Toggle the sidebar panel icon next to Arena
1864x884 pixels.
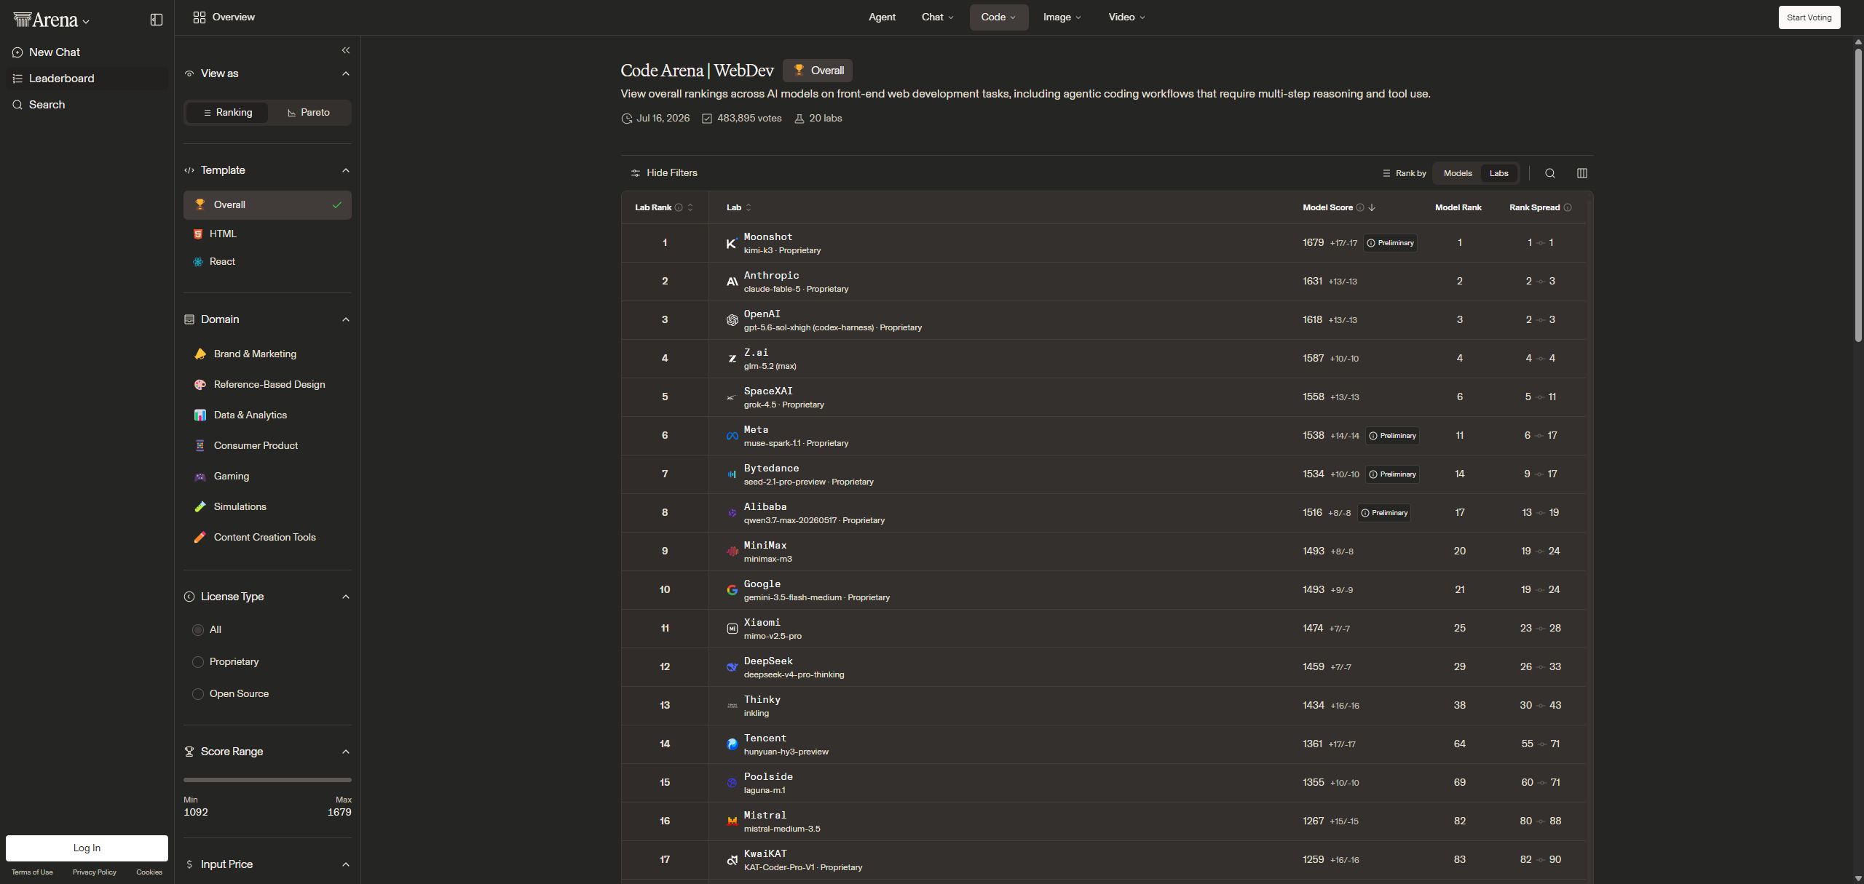(156, 20)
